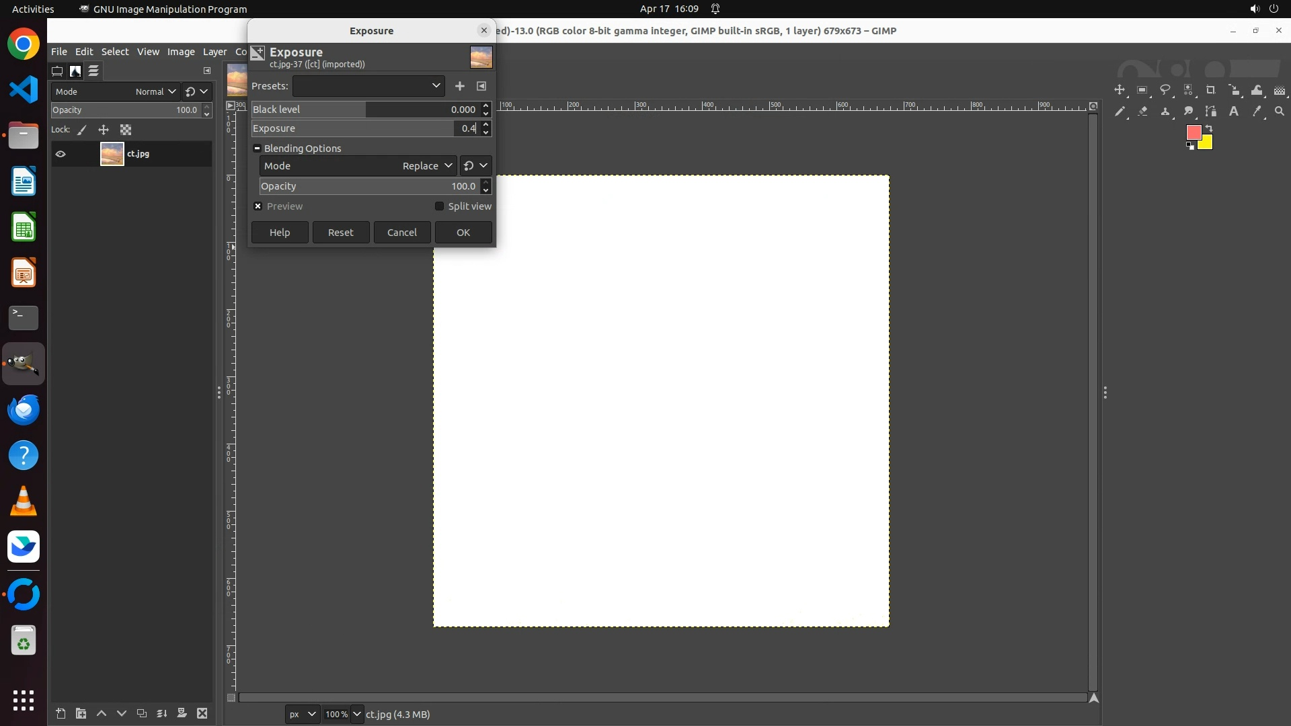Hide the ct.jpg layer via eye icon

pos(61,154)
